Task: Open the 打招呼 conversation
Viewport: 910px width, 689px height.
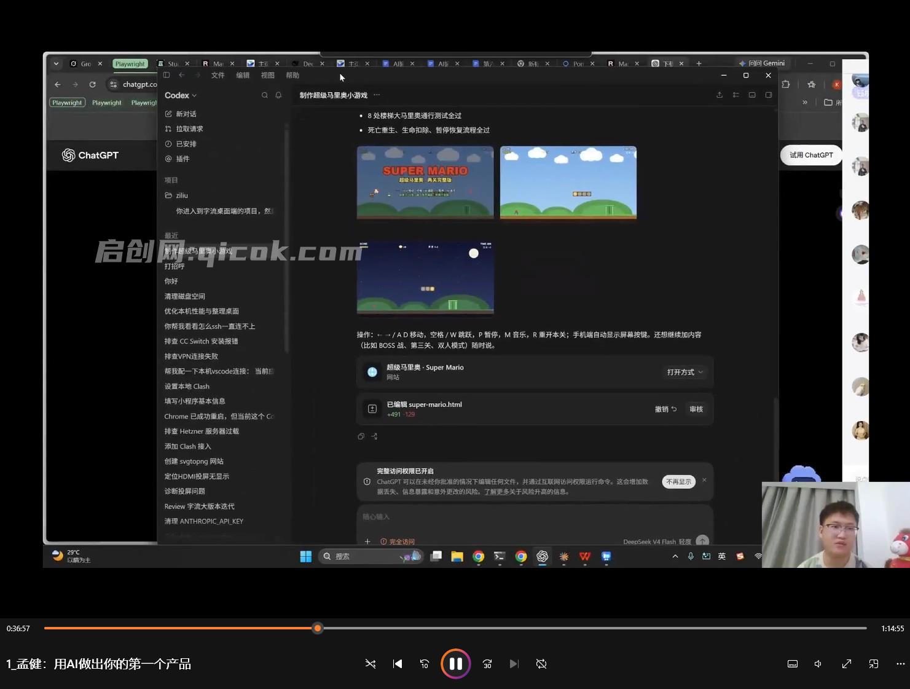Action: [175, 266]
